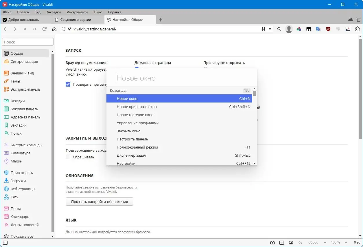
Task: Click the search magnifier in toolbar
Action: point(279,29)
